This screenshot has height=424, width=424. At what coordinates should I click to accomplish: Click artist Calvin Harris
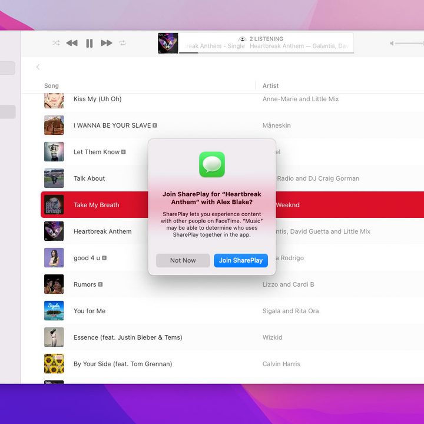tap(281, 364)
